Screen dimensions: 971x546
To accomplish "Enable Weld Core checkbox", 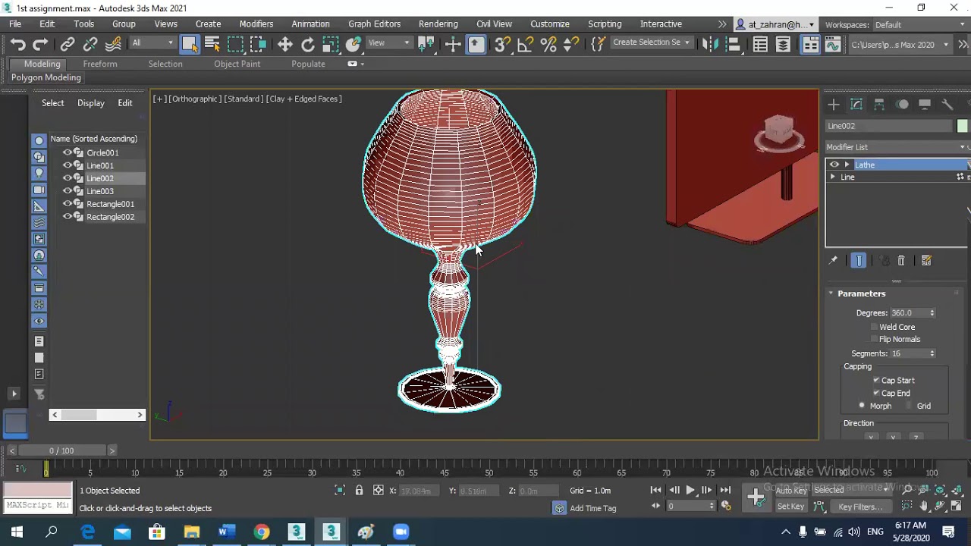I will click(875, 327).
